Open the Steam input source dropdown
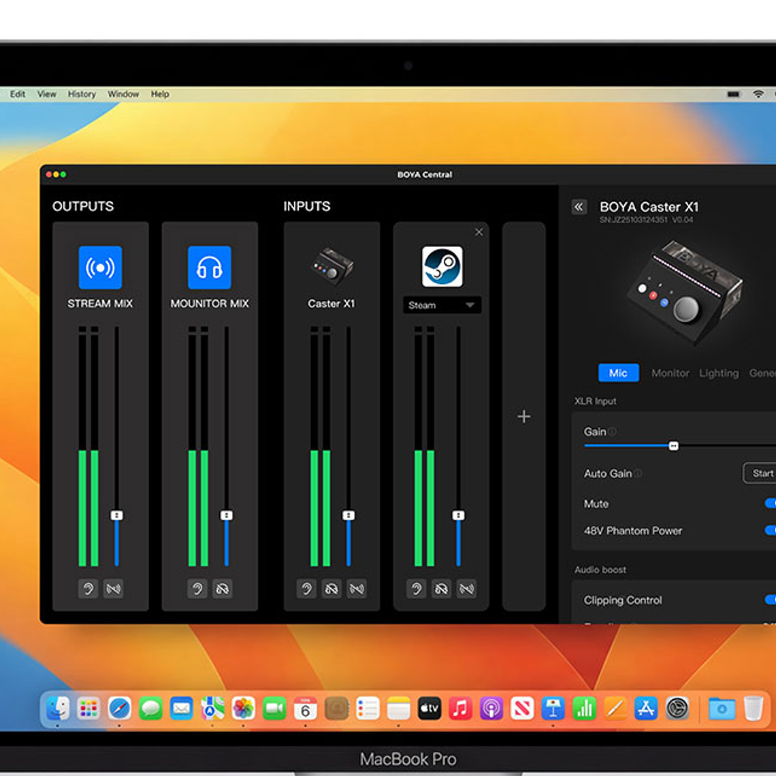The image size is (776, 776). (x=470, y=305)
